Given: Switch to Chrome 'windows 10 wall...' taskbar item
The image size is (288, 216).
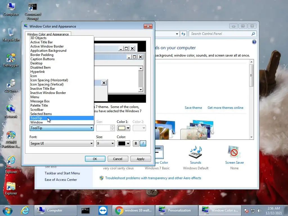Looking at the screenshot, I should click(133, 210).
